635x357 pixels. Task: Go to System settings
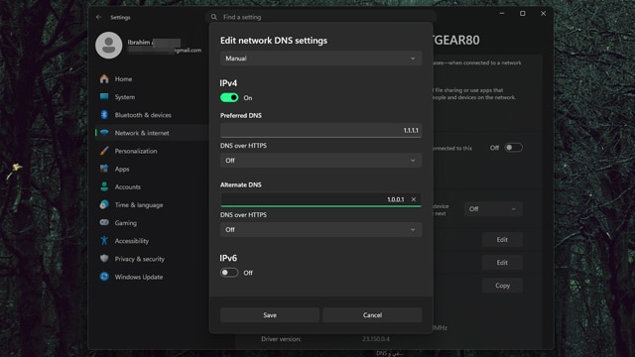pos(125,97)
